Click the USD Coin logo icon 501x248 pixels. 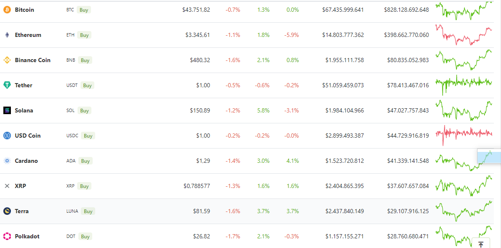pos(7,136)
